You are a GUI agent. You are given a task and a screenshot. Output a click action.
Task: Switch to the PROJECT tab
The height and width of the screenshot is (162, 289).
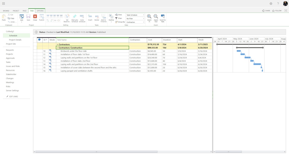click(x=16, y=11)
